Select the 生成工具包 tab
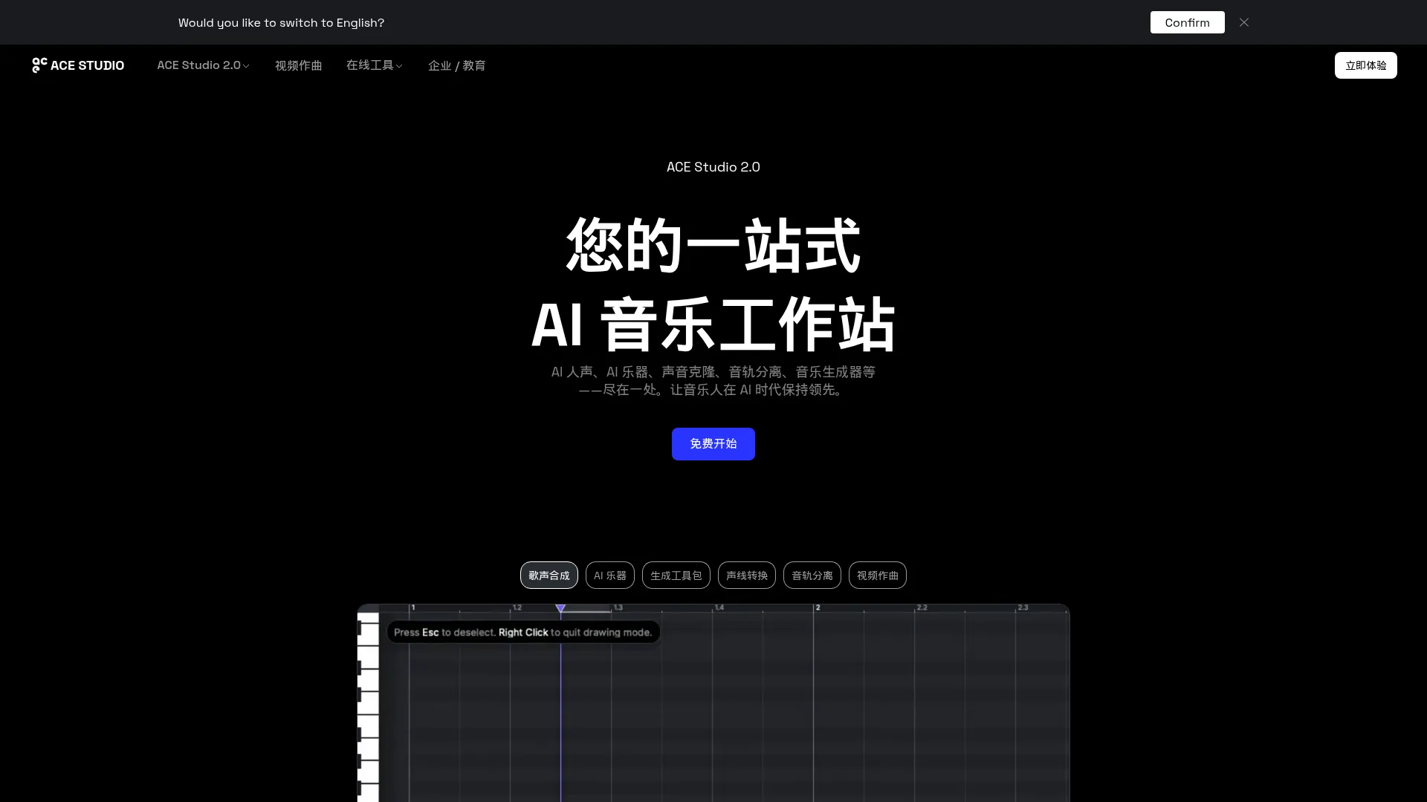Image resolution: width=1427 pixels, height=802 pixels. [x=676, y=576]
